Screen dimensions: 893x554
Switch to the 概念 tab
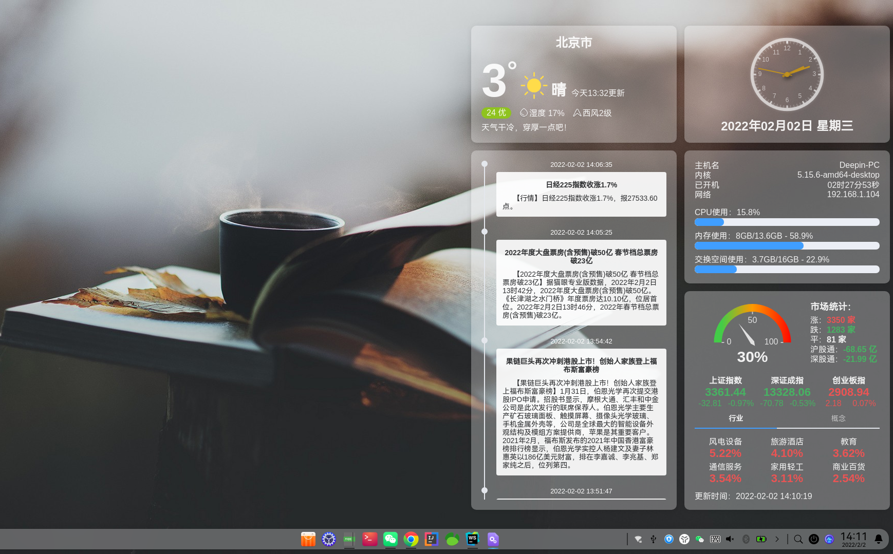(x=839, y=418)
